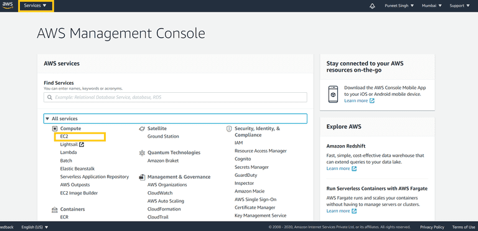This screenshot has width=478, height=231.
Task: Click the AWS logo icon
Action: click(x=7, y=6)
